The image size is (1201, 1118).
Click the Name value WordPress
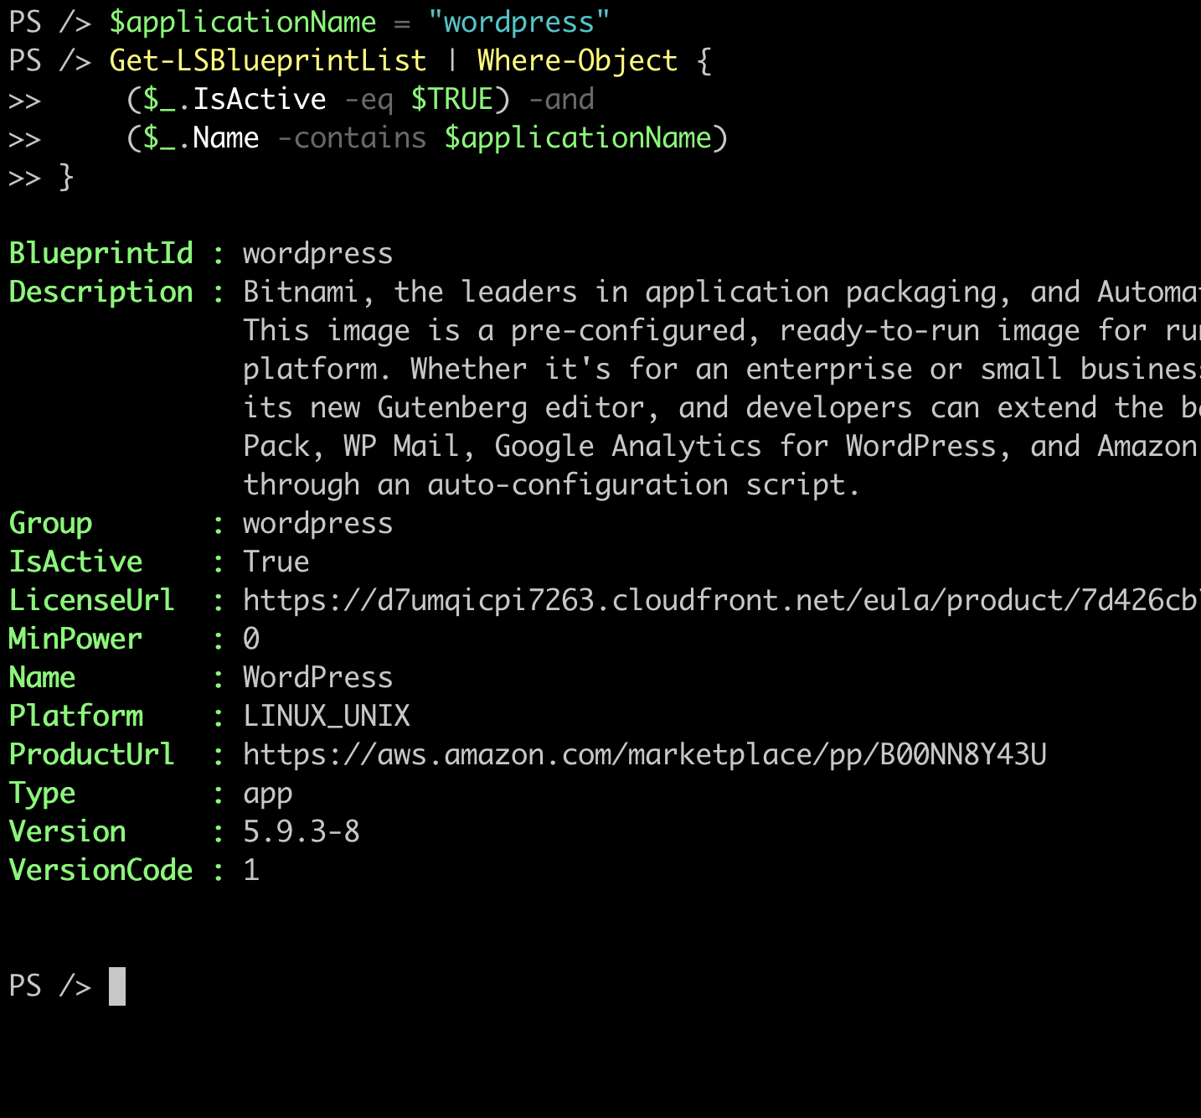click(x=317, y=676)
